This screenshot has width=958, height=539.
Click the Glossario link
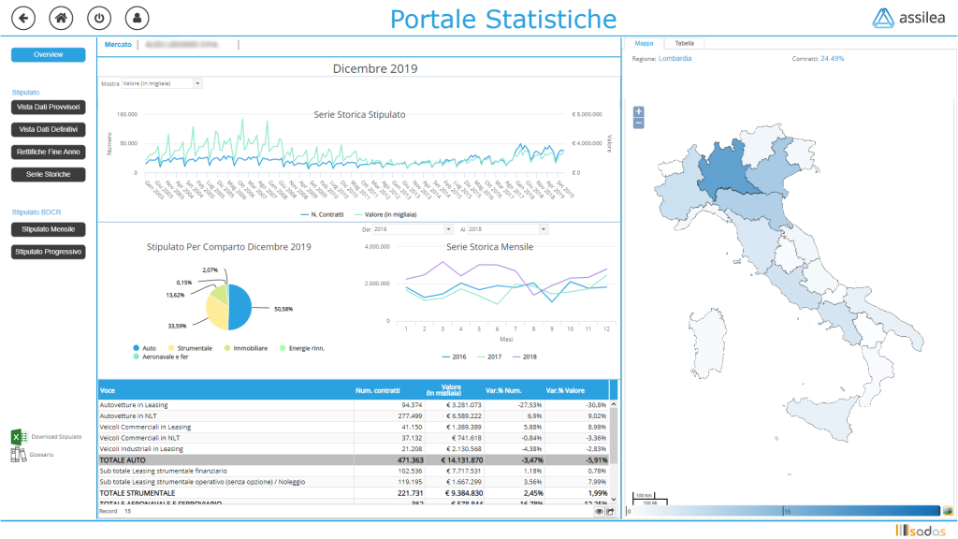point(42,455)
